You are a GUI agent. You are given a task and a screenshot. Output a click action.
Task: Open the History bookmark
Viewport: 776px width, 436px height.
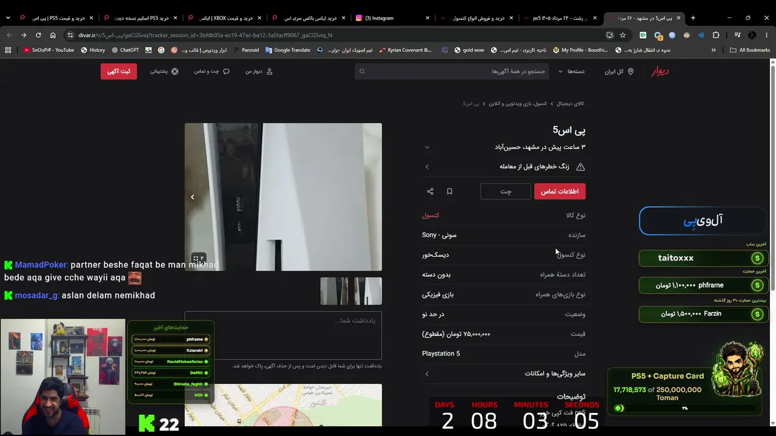point(93,50)
